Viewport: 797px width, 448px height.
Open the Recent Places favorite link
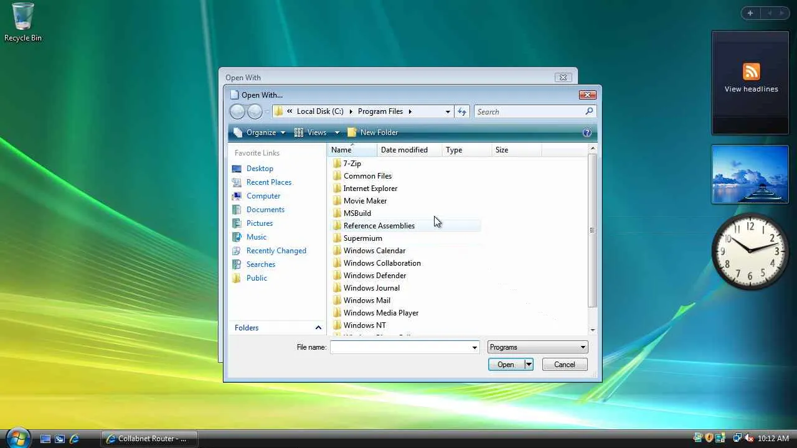click(269, 182)
